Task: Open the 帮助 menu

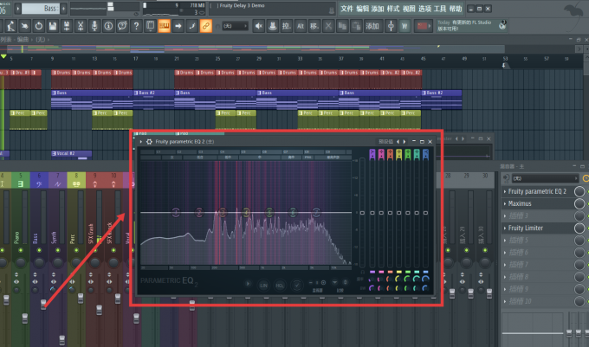Action: tap(456, 9)
